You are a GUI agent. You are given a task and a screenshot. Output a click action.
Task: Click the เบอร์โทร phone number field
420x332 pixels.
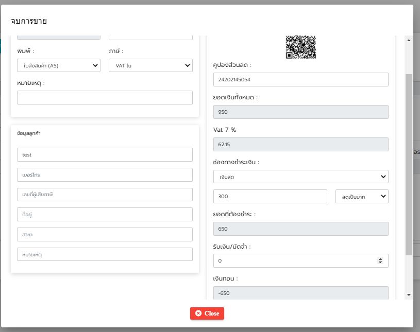(105, 174)
